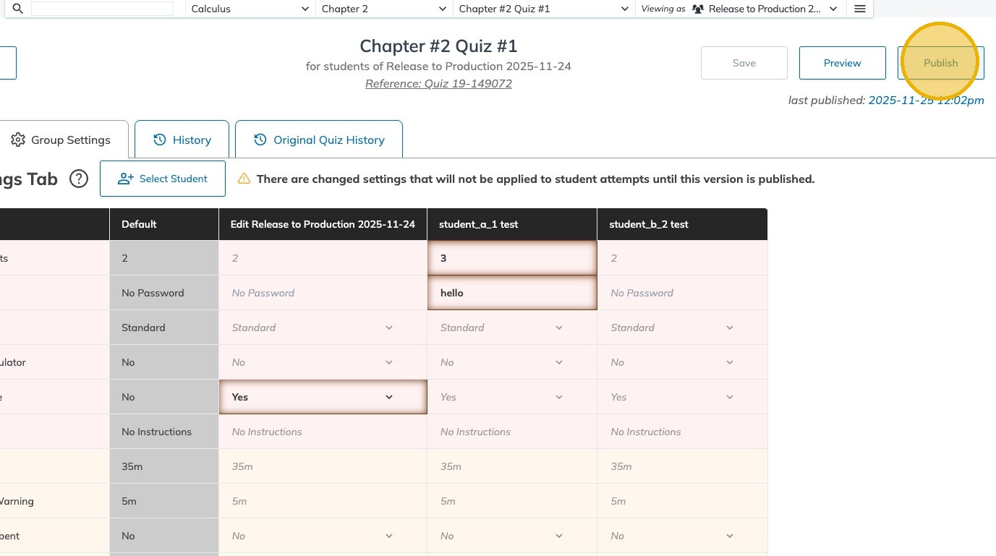Click the search text box
The width and height of the screenshot is (996, 556).
(x=102, y=9)
